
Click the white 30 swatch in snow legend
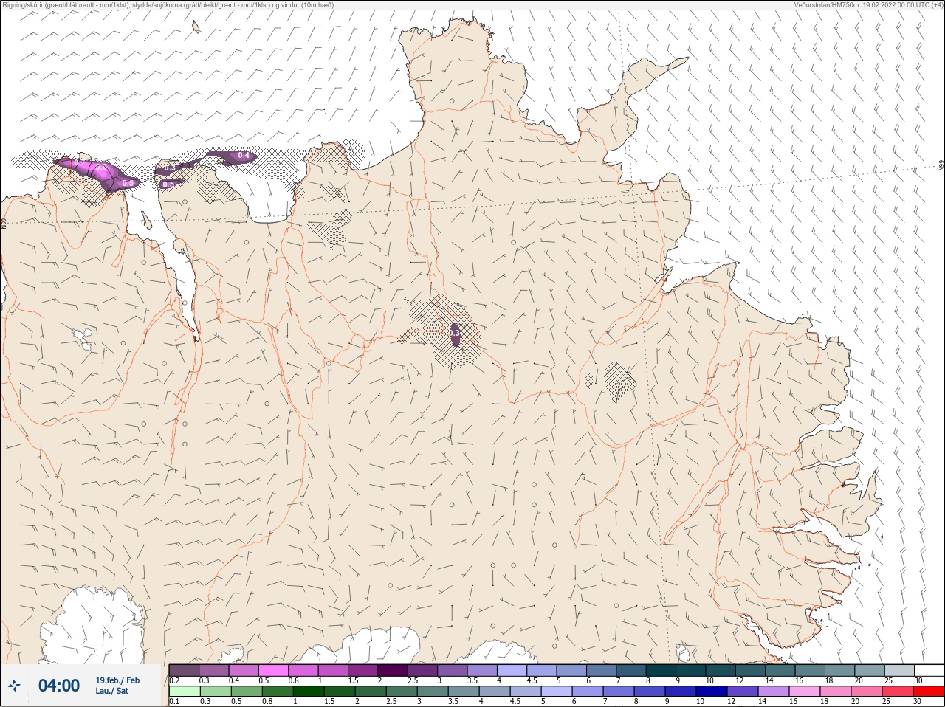(929, 670)
